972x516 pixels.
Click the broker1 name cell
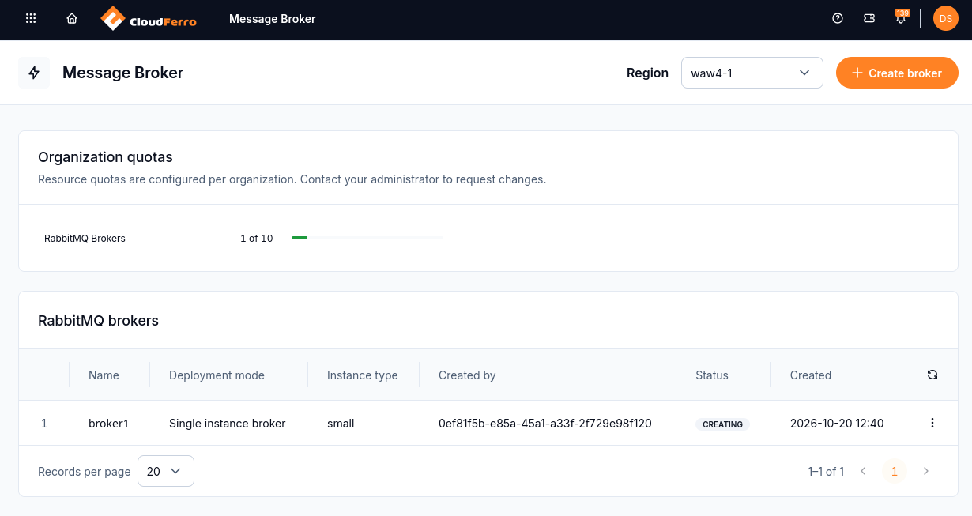tap(108, 424)
